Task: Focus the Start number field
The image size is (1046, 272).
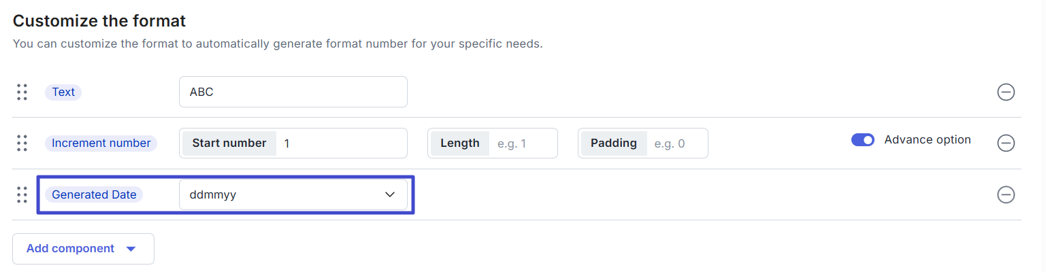Action: tap(340, 143)
